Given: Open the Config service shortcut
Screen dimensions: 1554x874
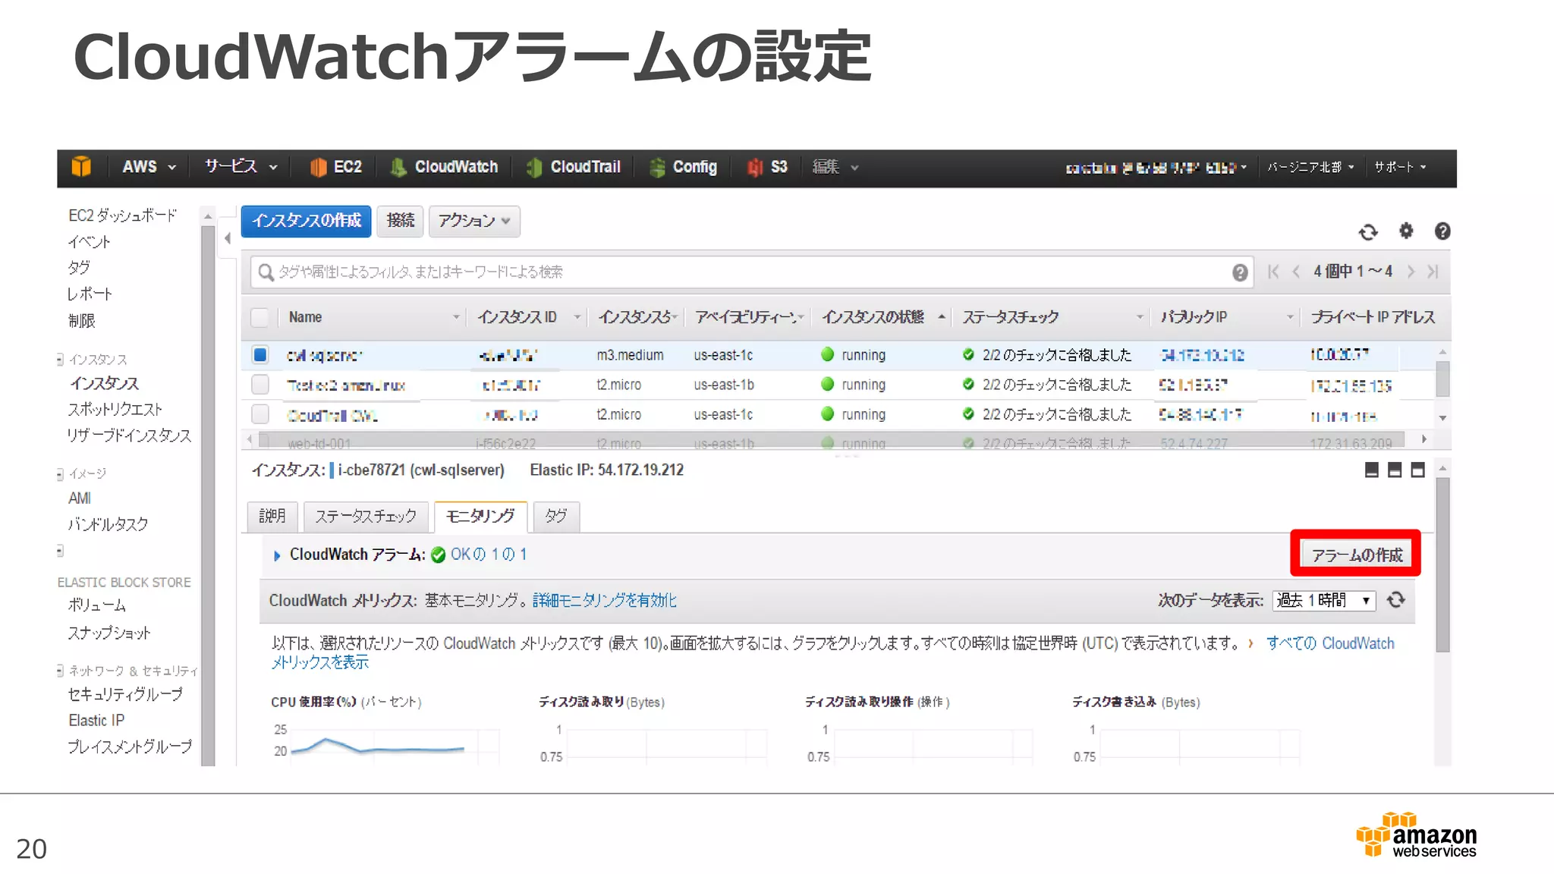Looking at the screenshot, I should 683,167.
